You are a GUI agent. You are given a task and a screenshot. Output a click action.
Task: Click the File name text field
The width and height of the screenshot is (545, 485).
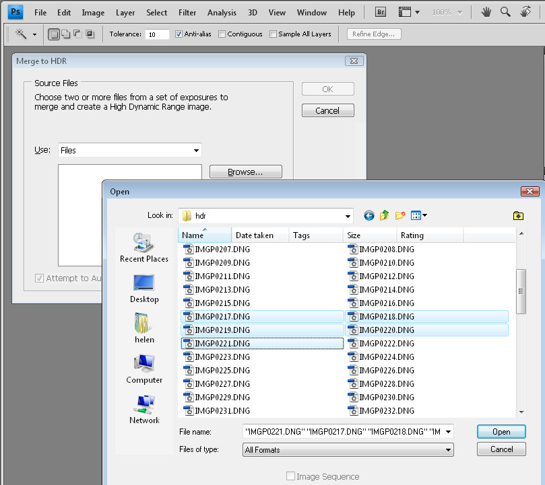[344, 432]
